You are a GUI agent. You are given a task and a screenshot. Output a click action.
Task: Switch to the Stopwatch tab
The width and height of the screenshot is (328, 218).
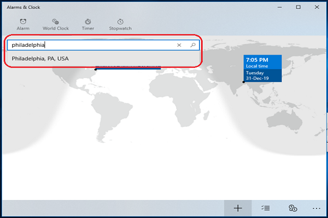[120, 25]
